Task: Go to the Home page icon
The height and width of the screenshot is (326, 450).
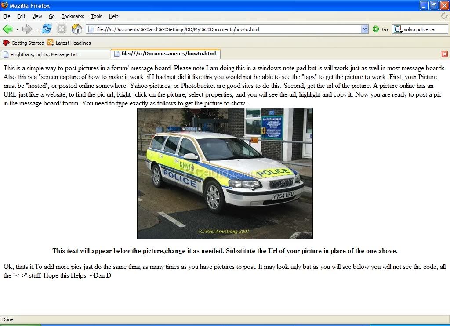Action: 76,29
